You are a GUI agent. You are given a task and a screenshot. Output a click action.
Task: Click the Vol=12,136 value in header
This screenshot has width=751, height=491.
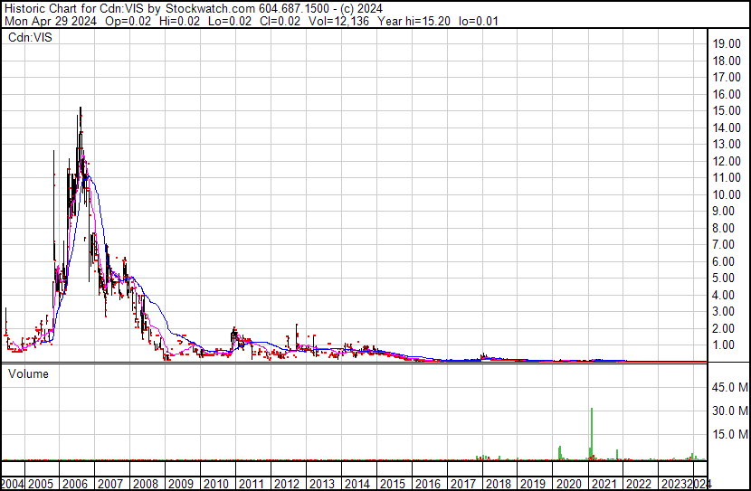[338, 21]
